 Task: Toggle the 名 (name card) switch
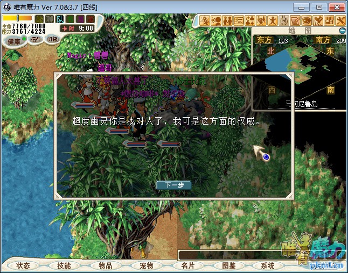click(x=70, y=19)
